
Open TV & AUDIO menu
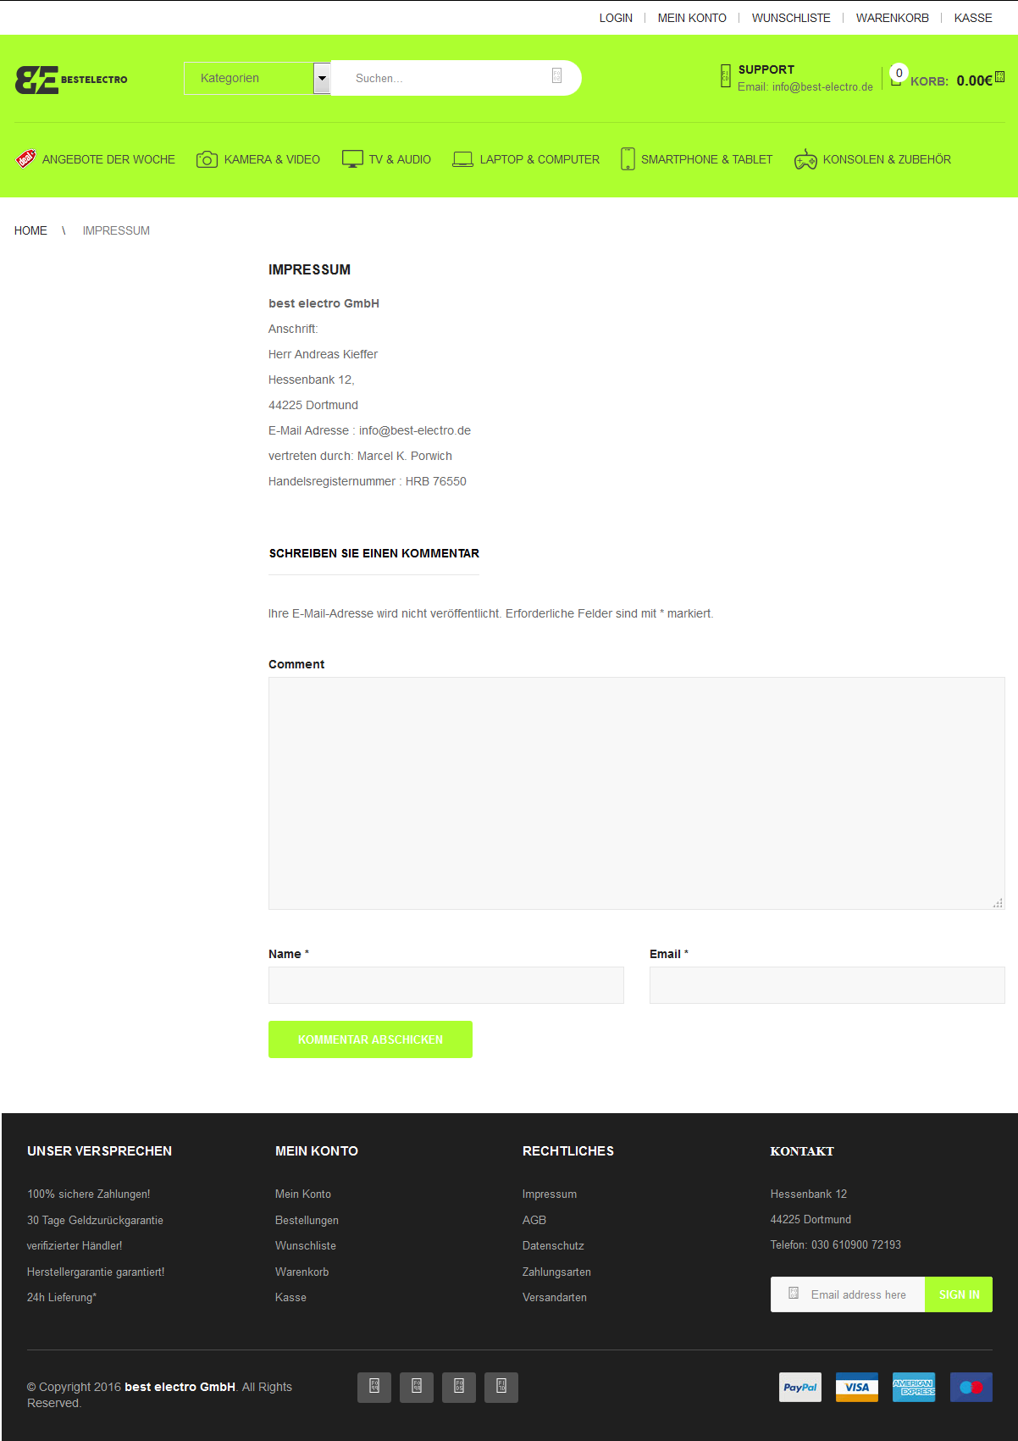[400, 159]
